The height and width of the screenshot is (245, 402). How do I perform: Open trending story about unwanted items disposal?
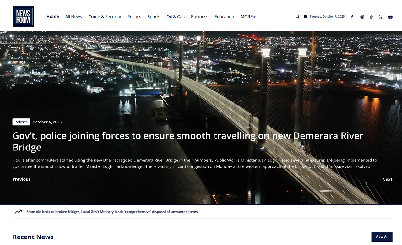(x=112, y=212)
